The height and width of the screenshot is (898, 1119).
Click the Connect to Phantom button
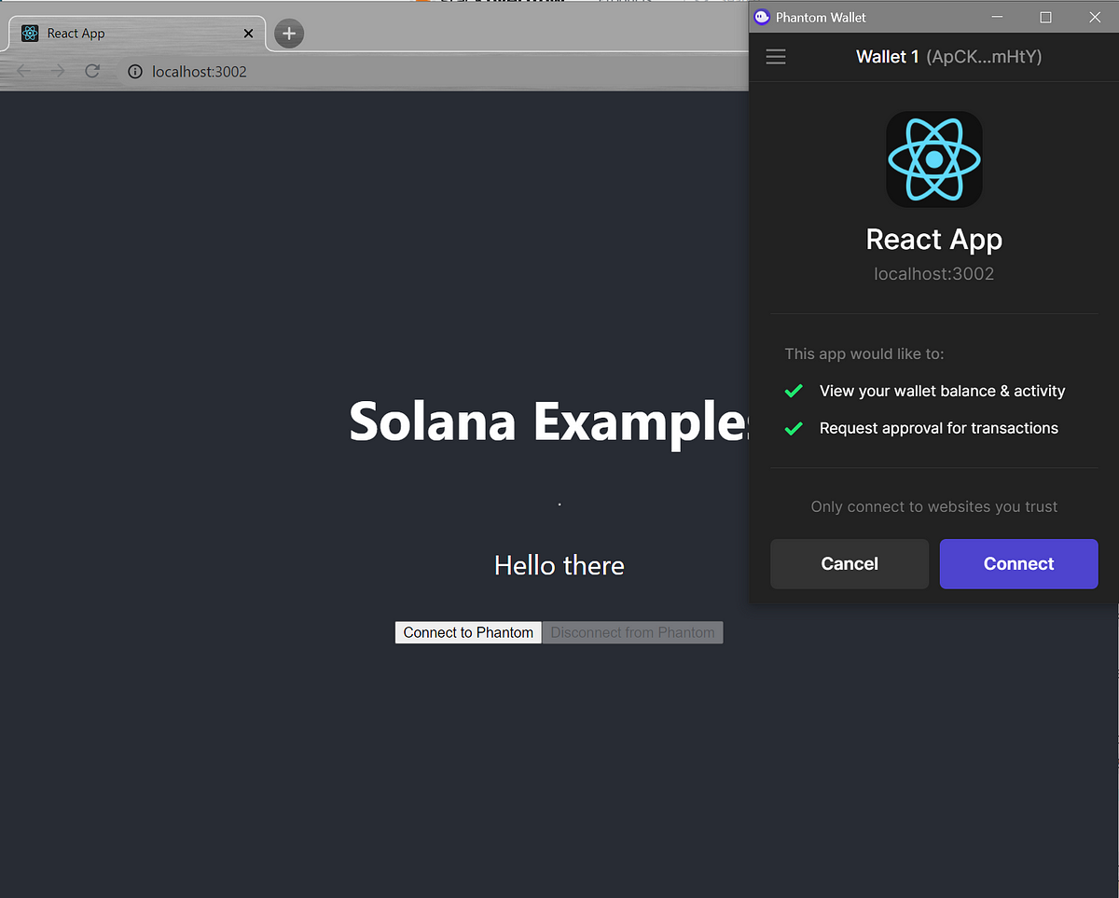coord(468,632)
